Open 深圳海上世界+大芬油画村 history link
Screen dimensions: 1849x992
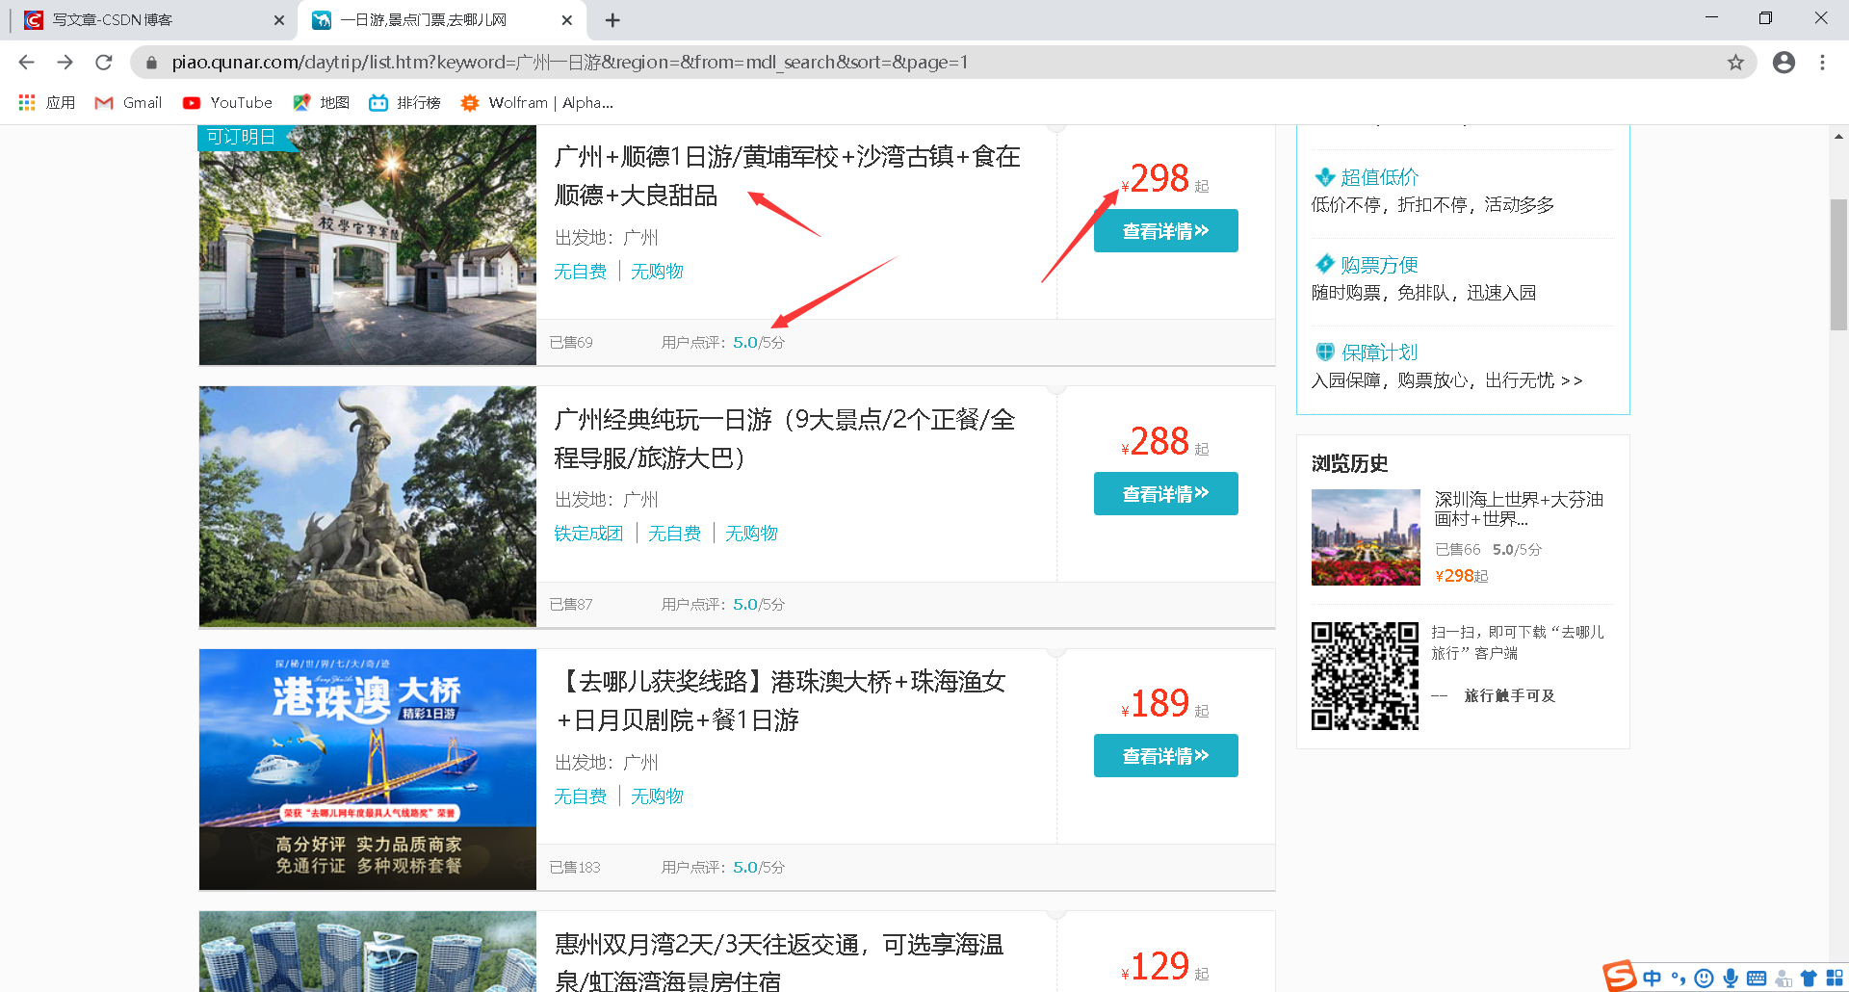tap(1519, 509)
